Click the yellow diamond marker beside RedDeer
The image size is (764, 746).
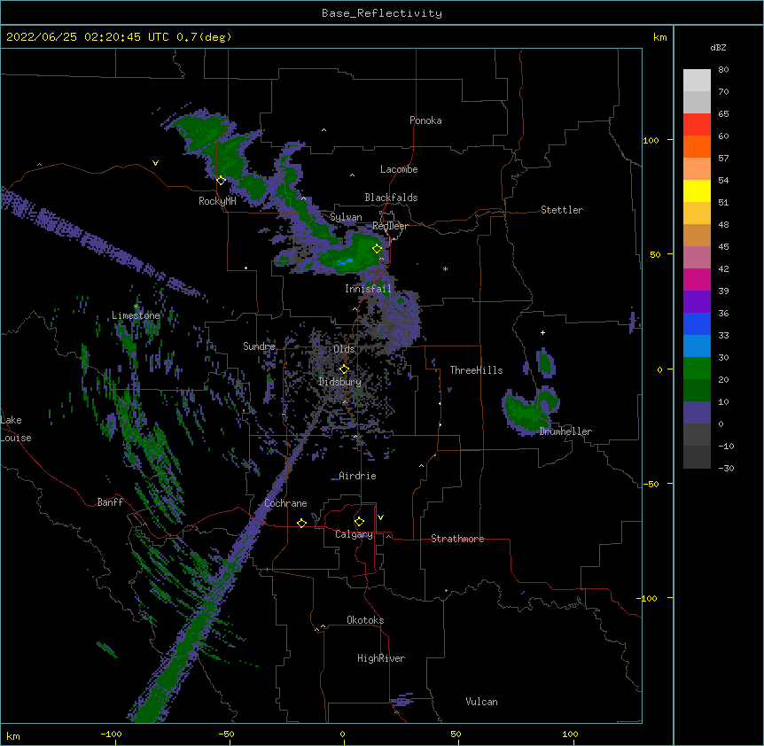[377, 249]
